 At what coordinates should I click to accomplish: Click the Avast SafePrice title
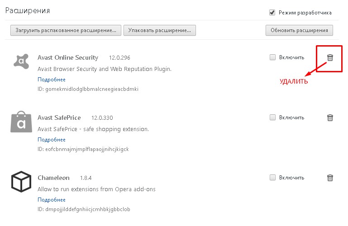point(59,118)
